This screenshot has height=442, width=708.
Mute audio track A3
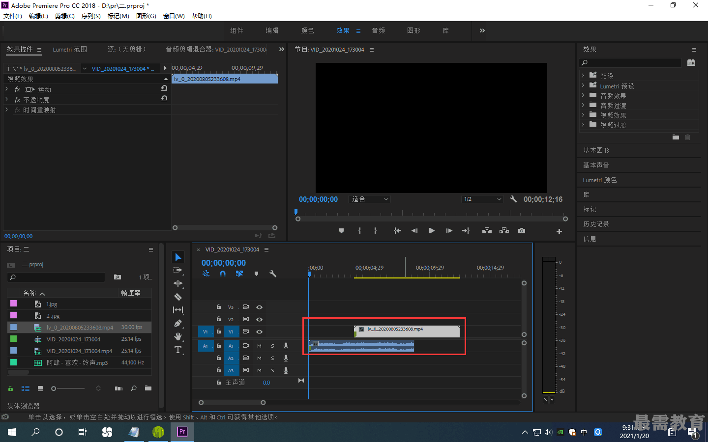[259, 370]
